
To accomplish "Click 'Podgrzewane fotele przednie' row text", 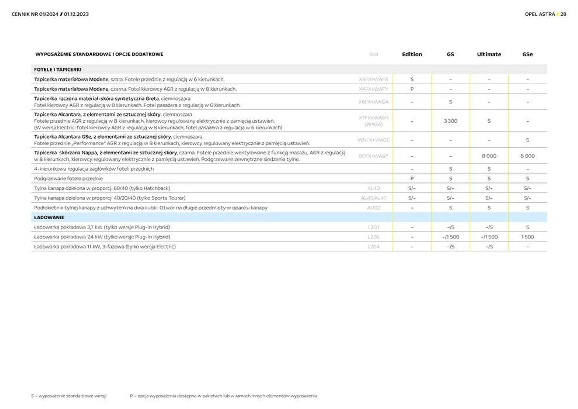I will click(68, 179).
